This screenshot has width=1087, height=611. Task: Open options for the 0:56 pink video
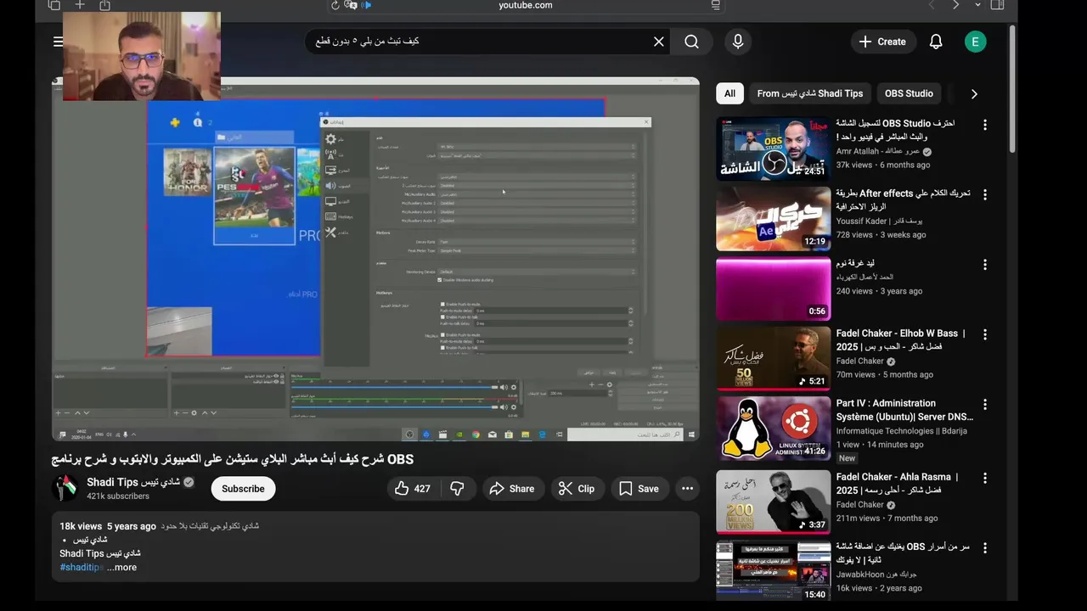(x=985, y=265)
